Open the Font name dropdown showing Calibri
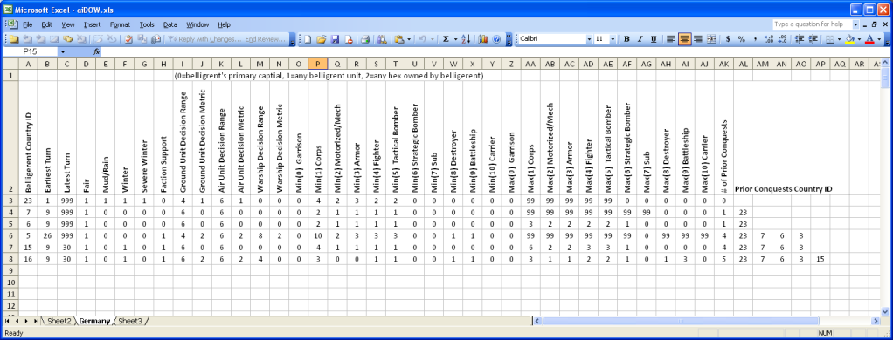Viewport: 893px width, 340px height. tap(589, 39)
